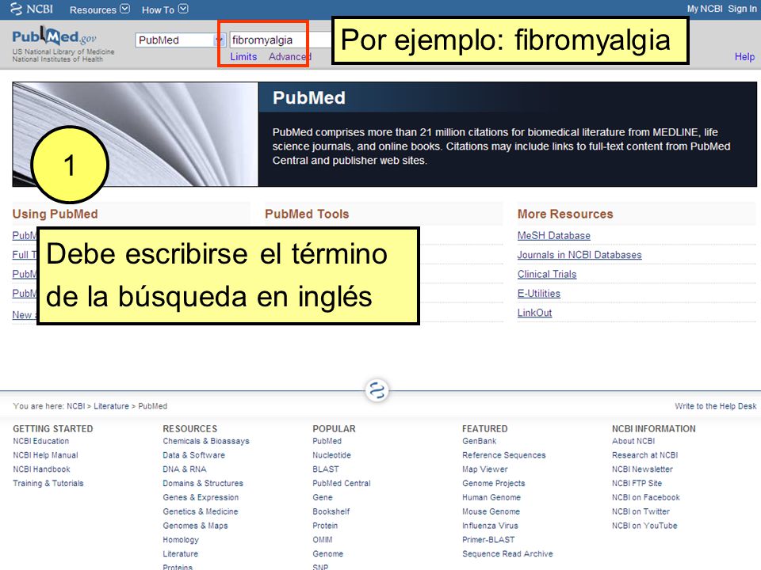Open NCBI on Twitter link

click(x=641, y=511)
